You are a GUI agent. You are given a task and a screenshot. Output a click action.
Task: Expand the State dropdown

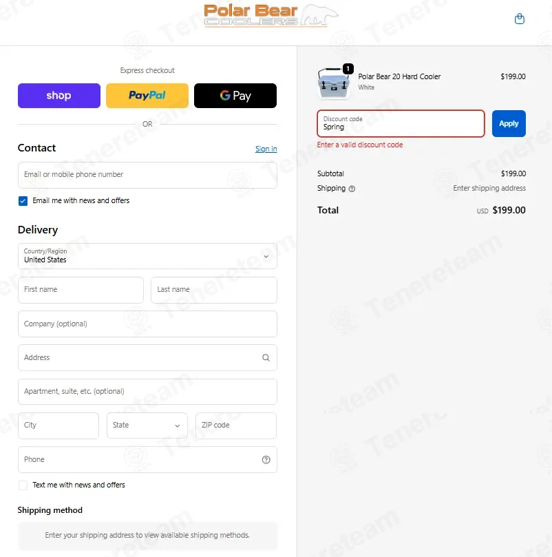click(x=147, y=425)
